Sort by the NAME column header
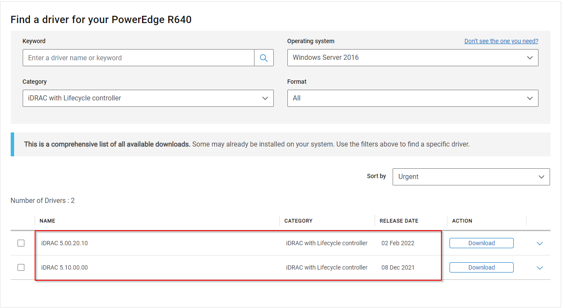 click(47, 221)
